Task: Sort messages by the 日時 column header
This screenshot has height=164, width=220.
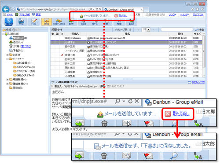Action: (x=180, y=34)
